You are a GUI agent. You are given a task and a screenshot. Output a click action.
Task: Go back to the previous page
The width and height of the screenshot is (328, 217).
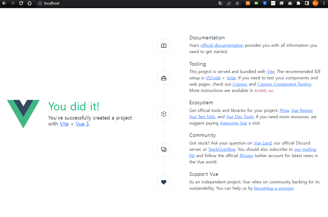point(4,3)
